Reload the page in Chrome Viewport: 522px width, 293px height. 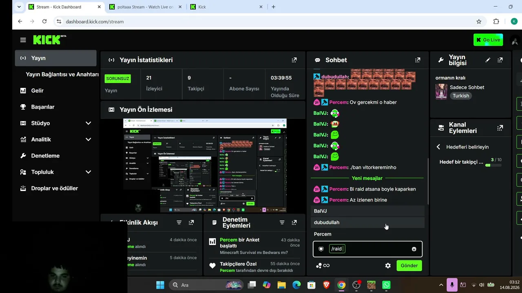pyautogui.click(x=44, y=21)
